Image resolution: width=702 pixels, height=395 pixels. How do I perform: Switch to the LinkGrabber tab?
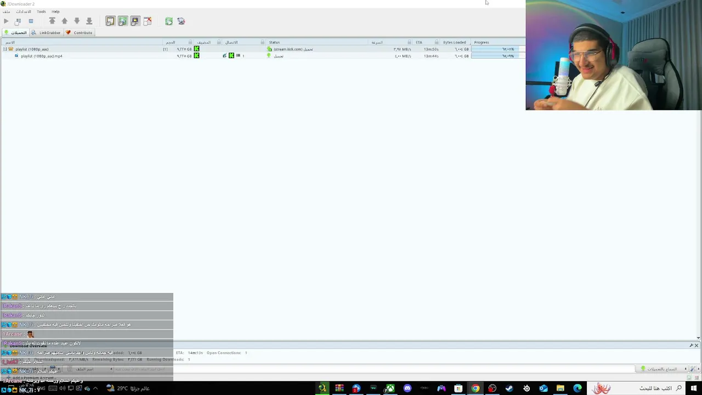click(x=46, y=32)
